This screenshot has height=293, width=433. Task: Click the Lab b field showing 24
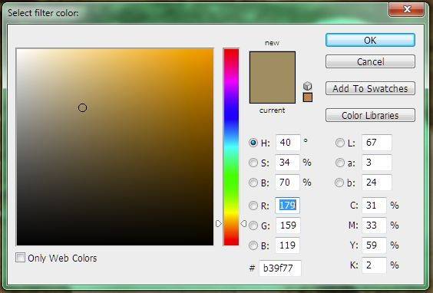click(377, 183)
